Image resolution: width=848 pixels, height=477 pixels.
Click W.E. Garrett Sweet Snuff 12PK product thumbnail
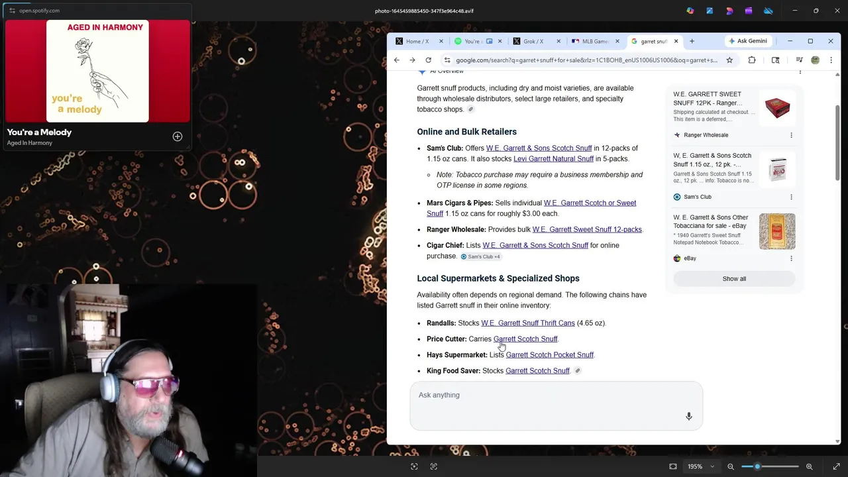pyautogui.click(x=777, y=107)
